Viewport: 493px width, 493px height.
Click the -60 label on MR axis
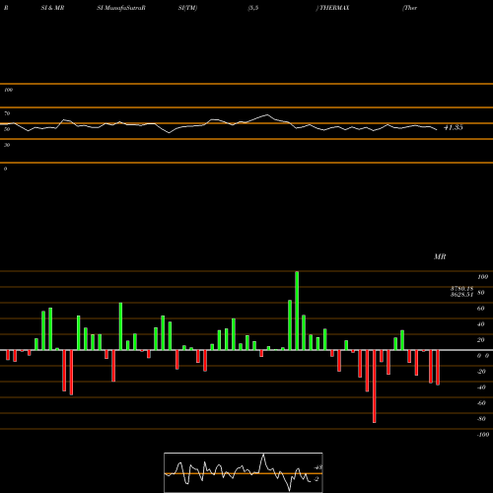click(481, 403)
